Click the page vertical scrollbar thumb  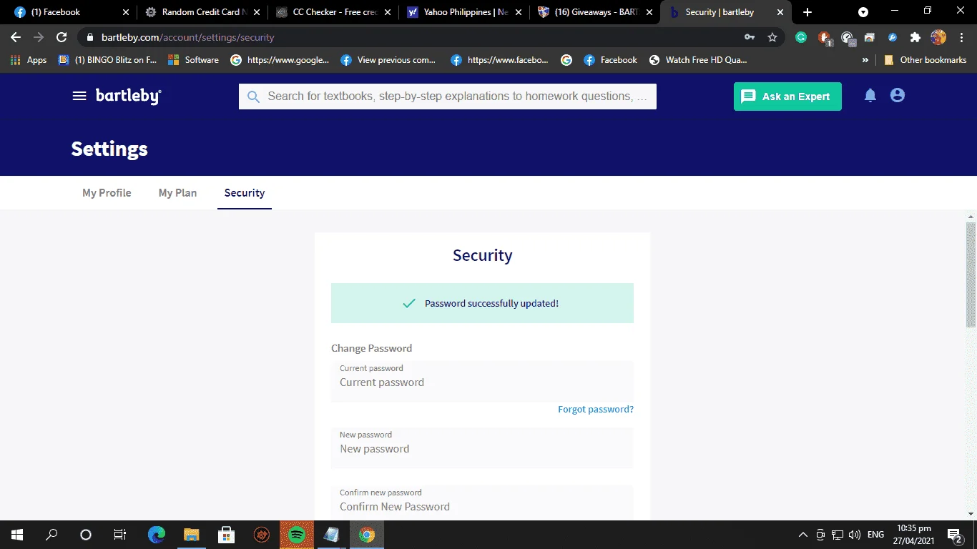971,275
